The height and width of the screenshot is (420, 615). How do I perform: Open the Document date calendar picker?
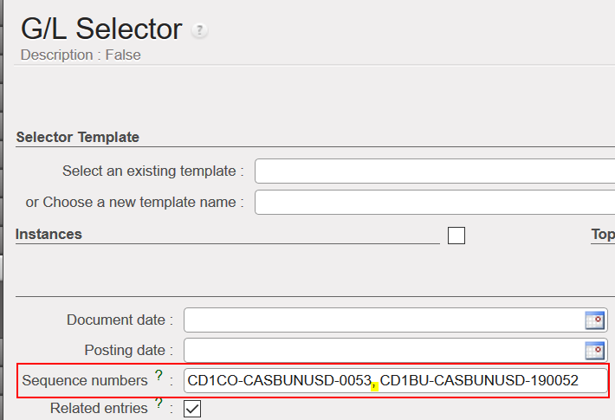(x=594, y=320)
